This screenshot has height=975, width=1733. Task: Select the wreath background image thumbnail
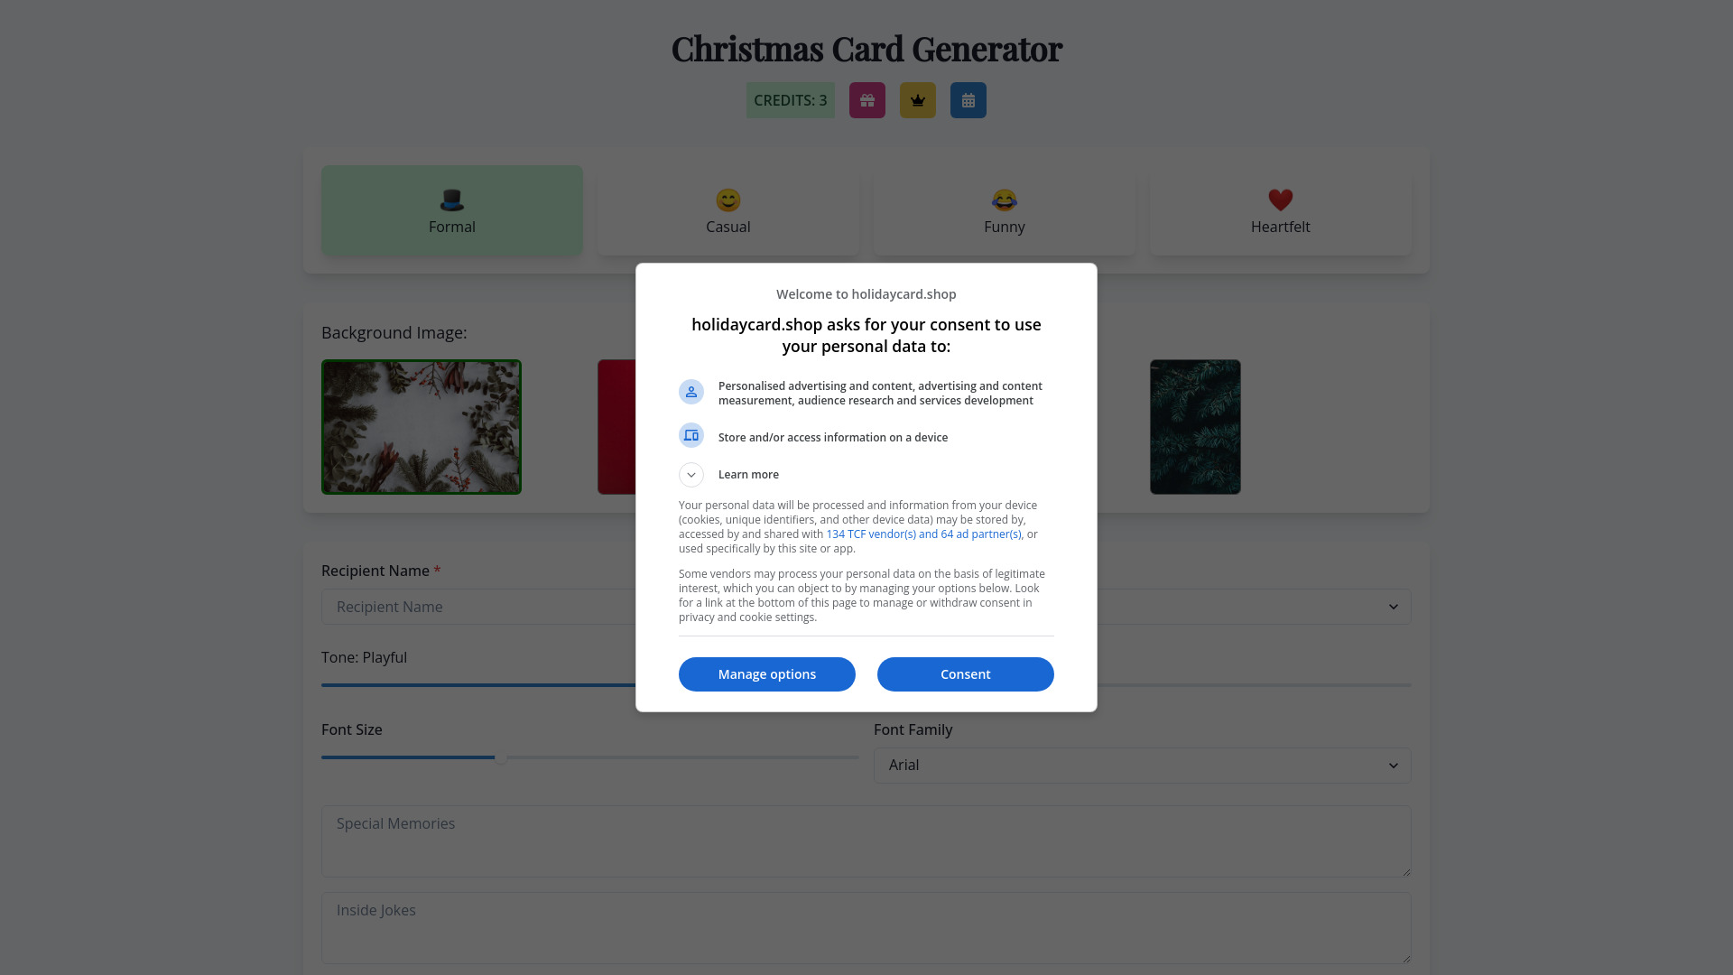tap(422, 427)
